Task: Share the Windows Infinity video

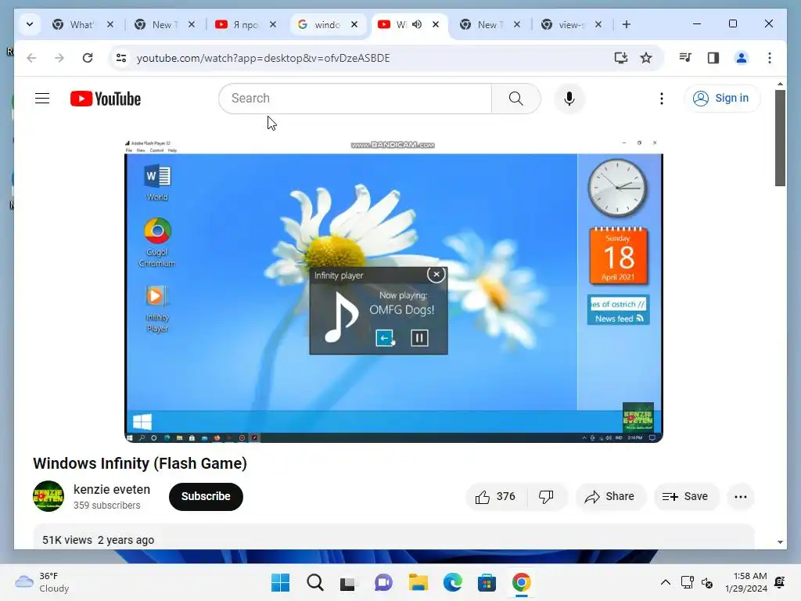Action: (x=610, y=496)
